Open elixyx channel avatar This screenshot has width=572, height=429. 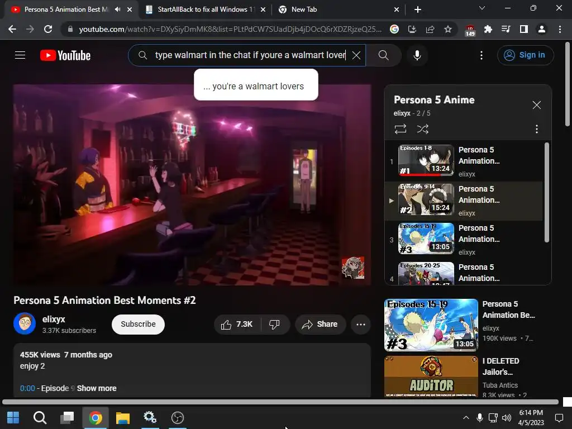point(25,323)
